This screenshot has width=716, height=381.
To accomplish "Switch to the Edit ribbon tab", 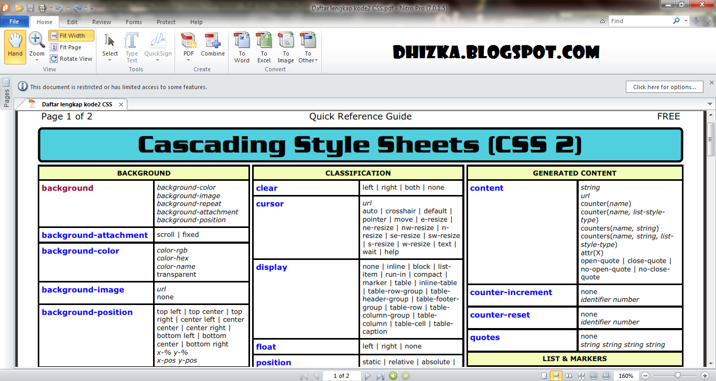I will pos(72,22).
